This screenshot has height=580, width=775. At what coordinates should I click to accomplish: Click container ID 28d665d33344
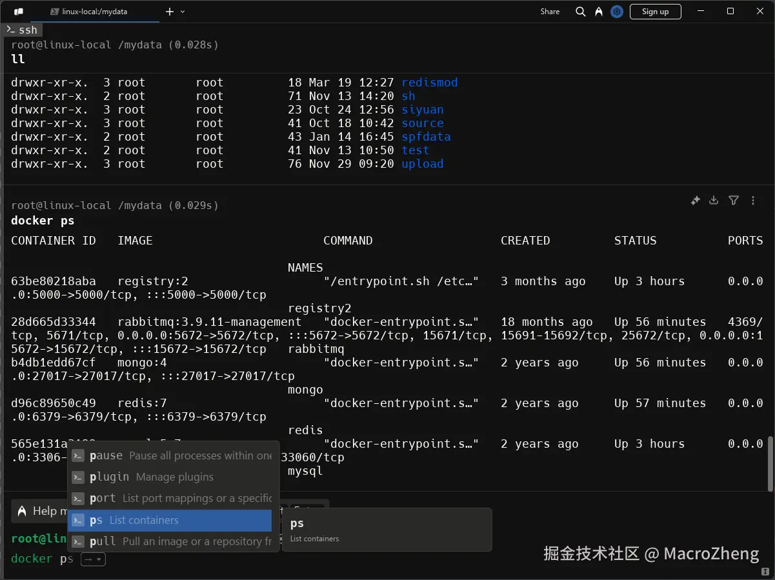(x=54, y=322)
